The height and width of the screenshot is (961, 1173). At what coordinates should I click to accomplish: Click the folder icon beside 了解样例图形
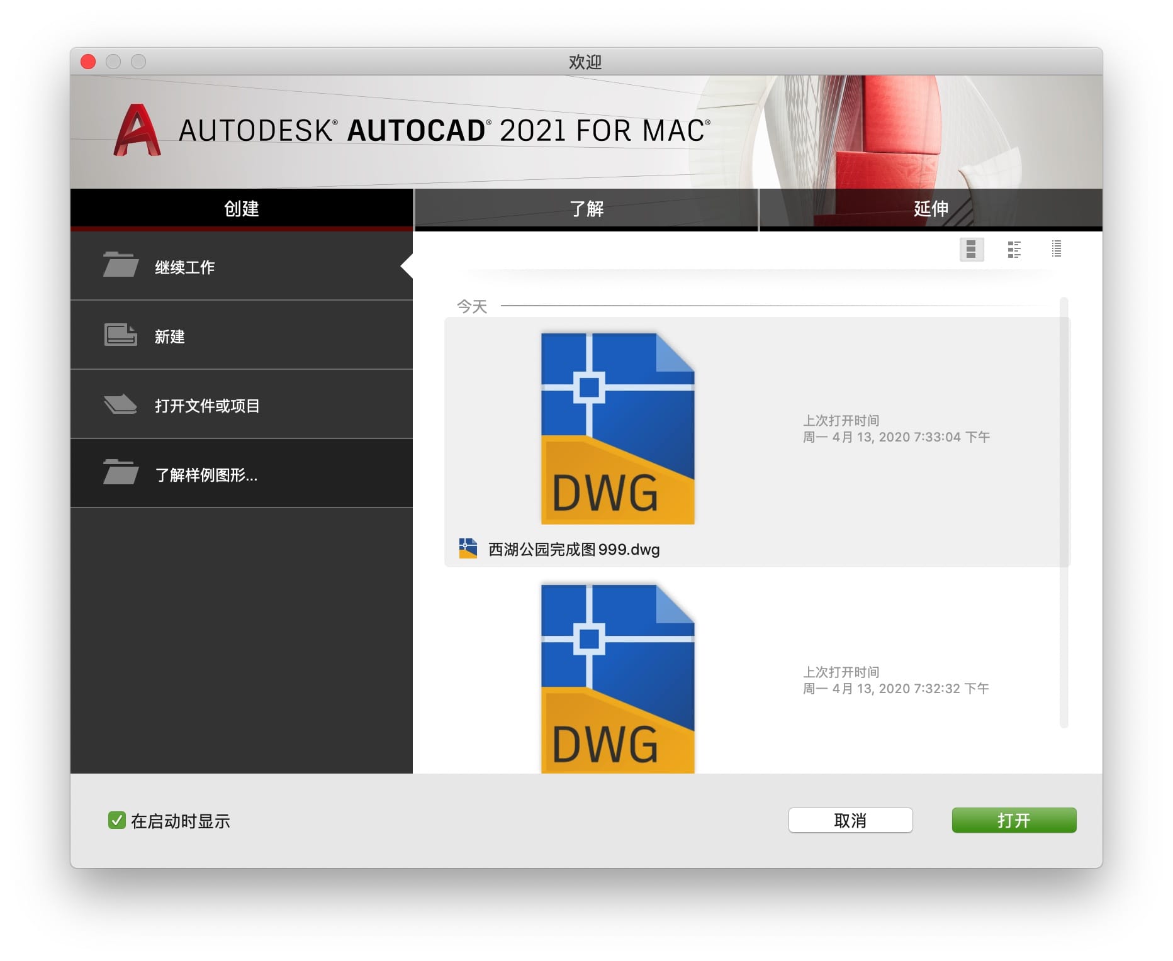click(x=120, y=472)
